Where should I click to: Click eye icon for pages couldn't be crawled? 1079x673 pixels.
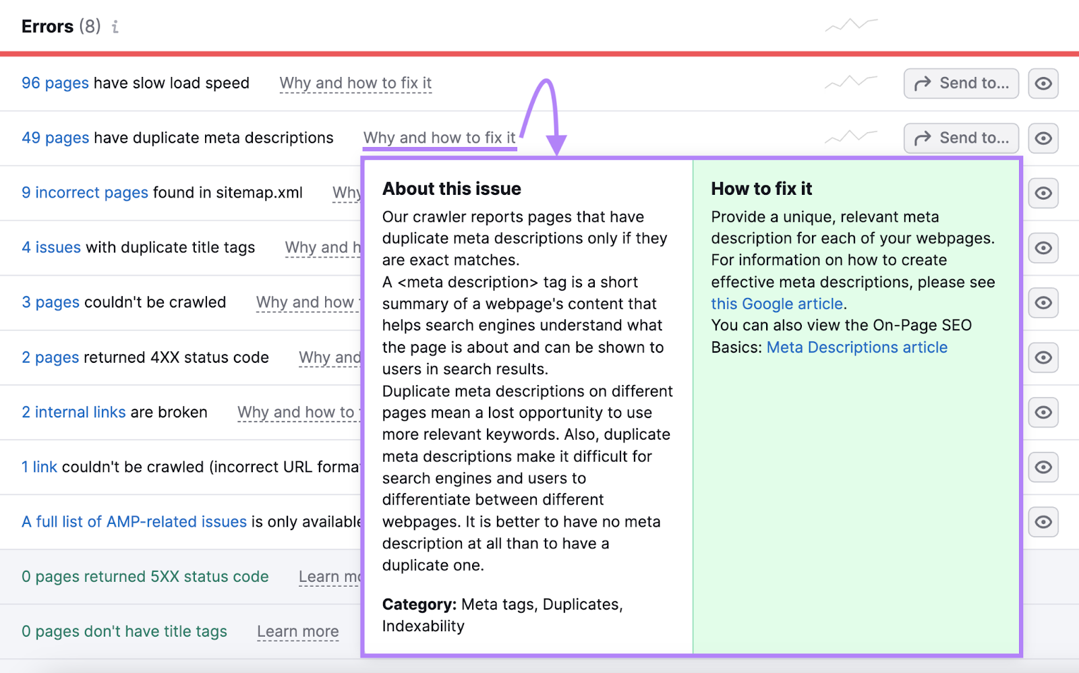[x=1043, y=303]
